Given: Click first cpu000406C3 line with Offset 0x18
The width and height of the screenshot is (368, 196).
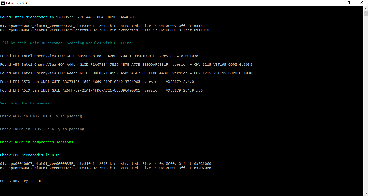Looking at the screenshot, I should point(101,26).
